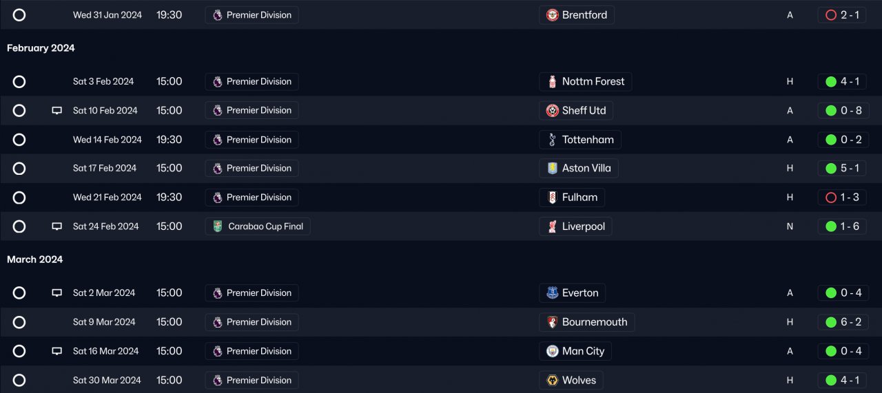Click the Wolves club crest icon

(552, 380)
